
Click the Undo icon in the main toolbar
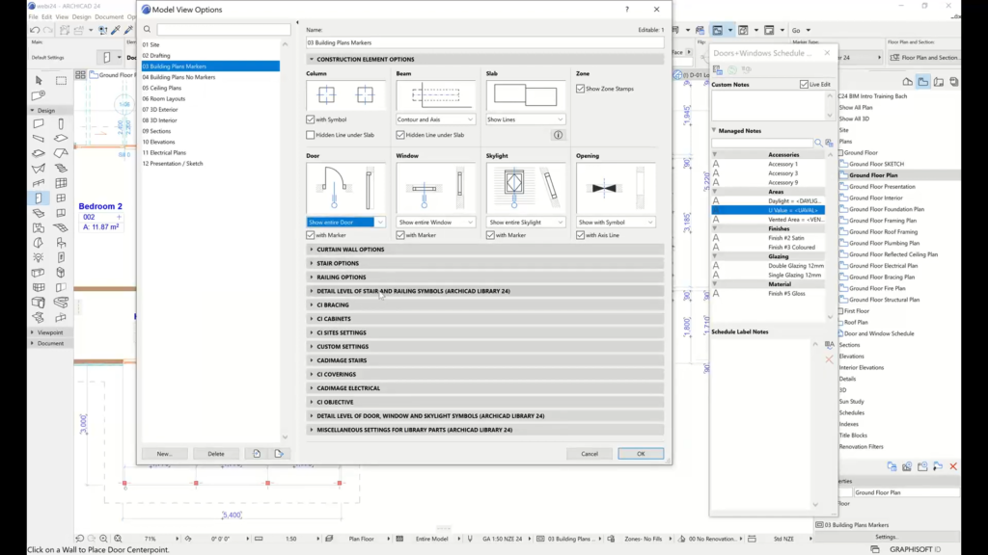(35, 30)
